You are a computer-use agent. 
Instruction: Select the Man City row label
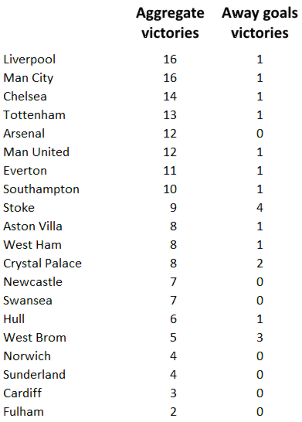29,78
